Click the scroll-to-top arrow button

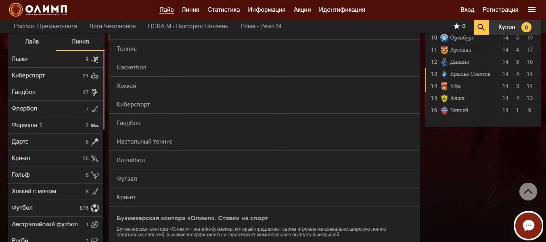[x=528, y=192]
